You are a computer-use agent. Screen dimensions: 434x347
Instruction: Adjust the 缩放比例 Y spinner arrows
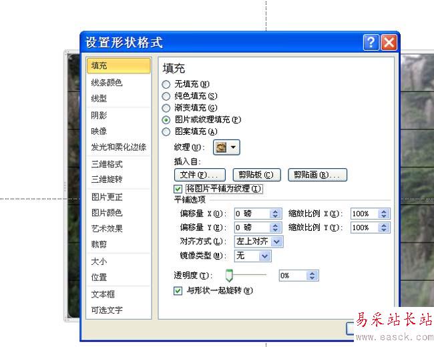(x=384, y=228)
